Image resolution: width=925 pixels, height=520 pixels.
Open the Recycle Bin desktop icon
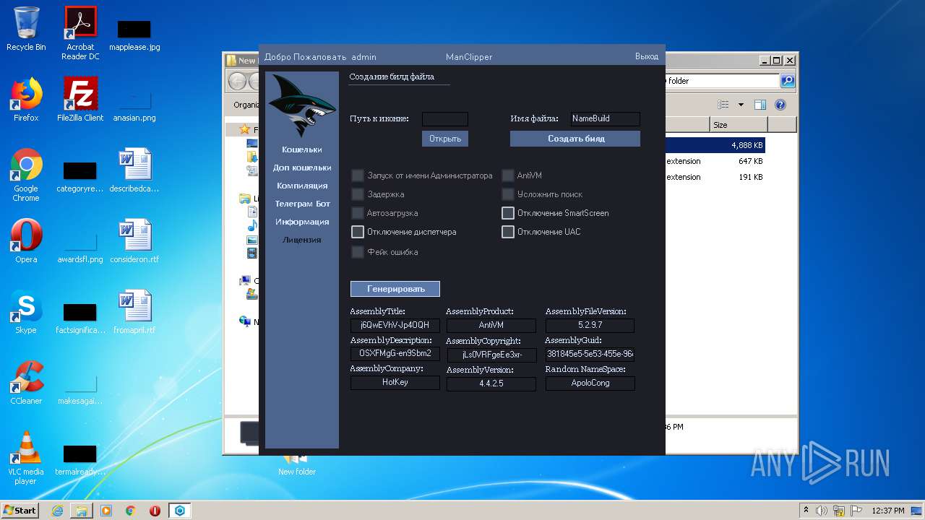(26, 29)
